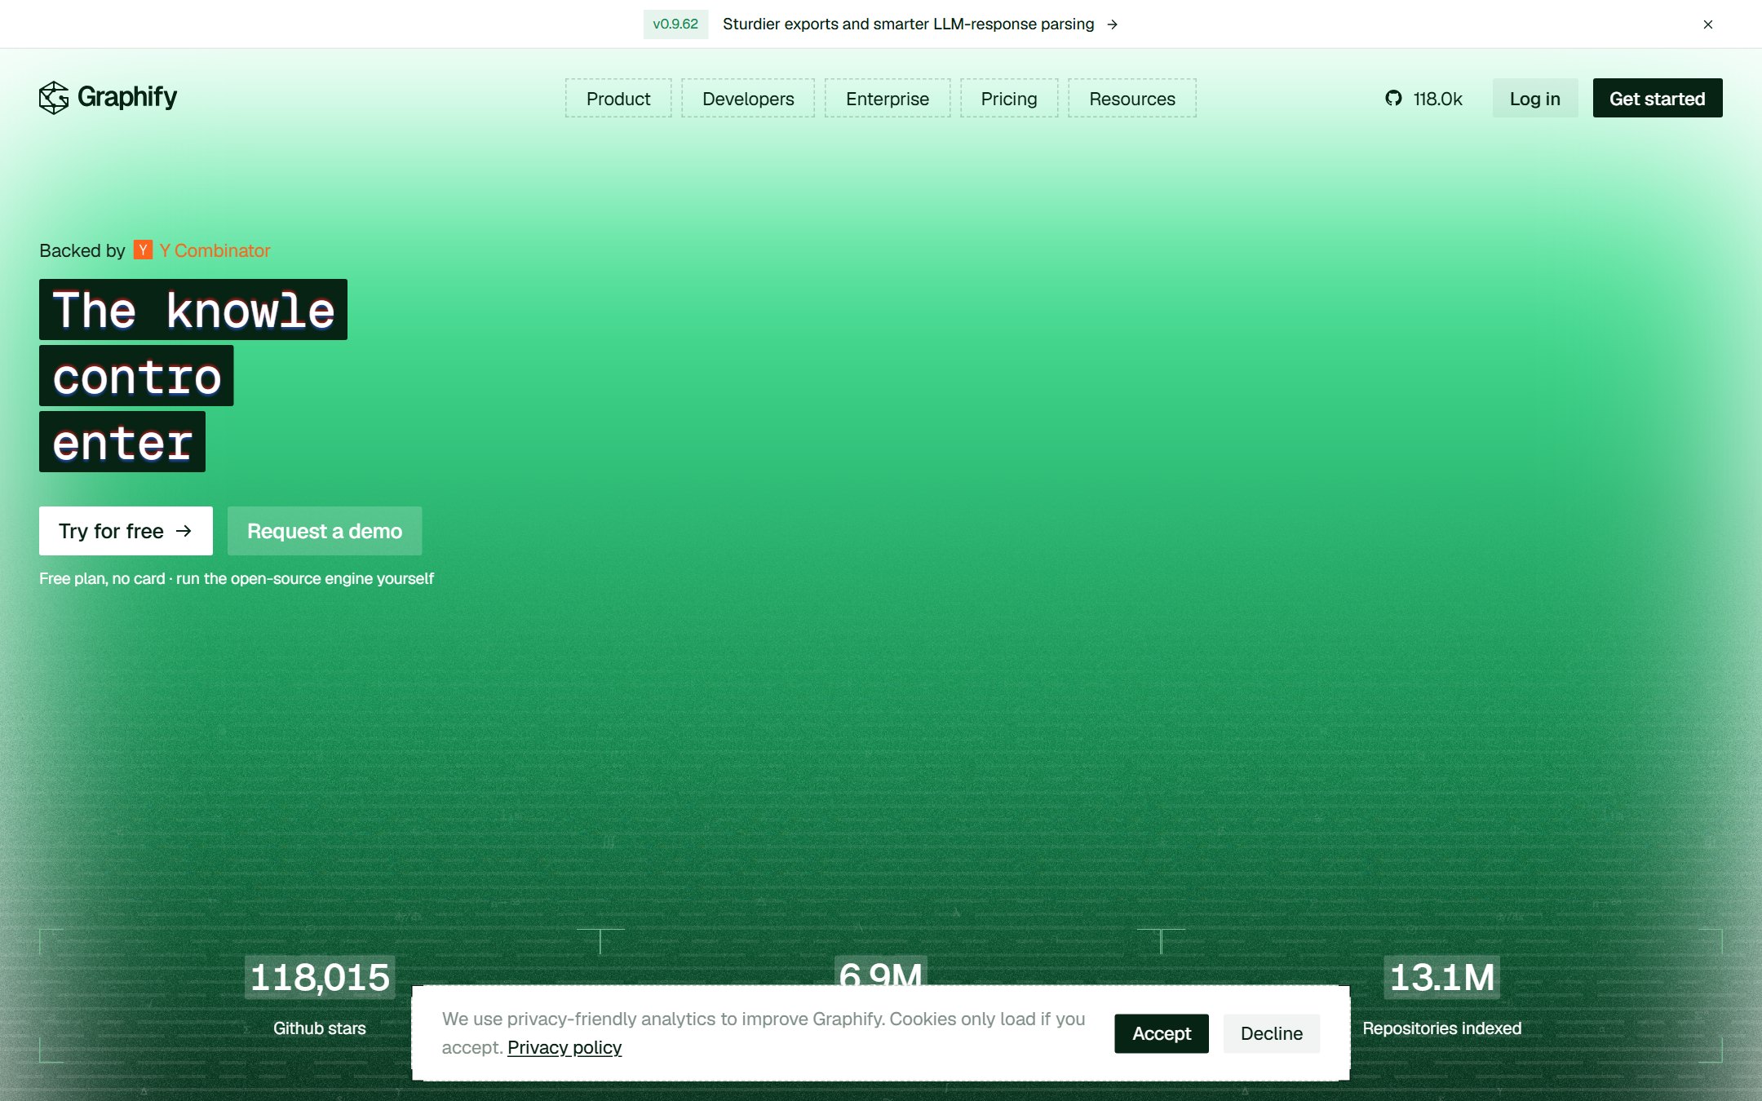Request a demo
The image size is (1762, 1101).
pos(325,531)
